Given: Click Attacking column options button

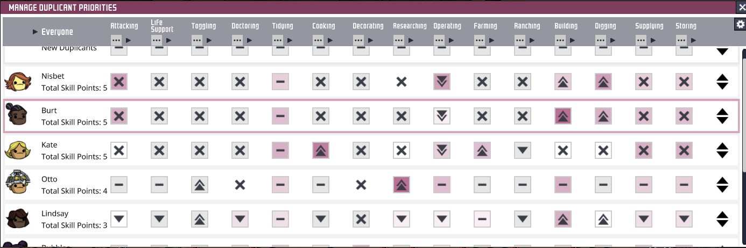Looking at the screenshot, I should [116, 40].
